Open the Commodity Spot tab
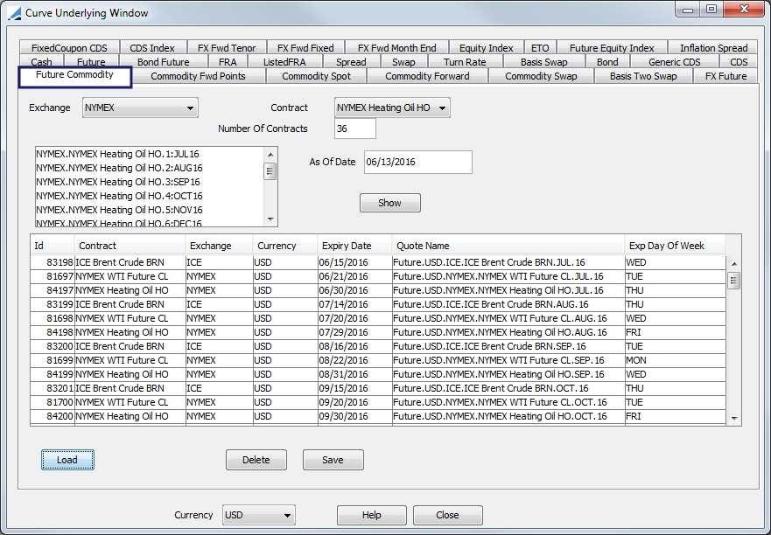771x535 pixels. pos(316,76)
